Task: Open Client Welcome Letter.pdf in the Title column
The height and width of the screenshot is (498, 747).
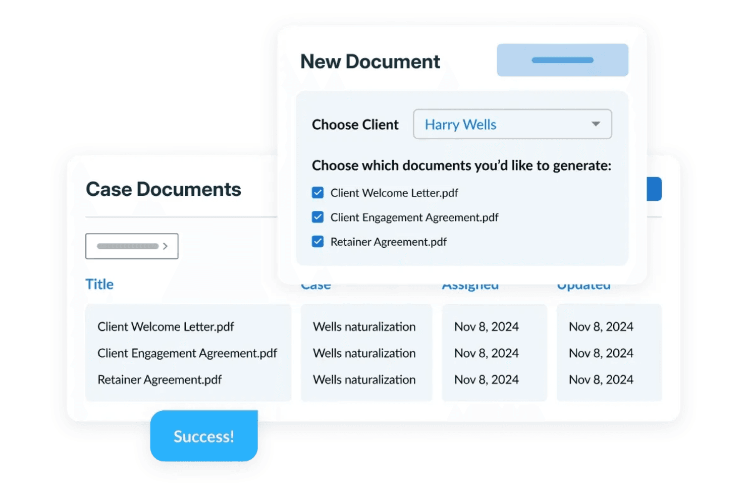Action: point(166,326)
